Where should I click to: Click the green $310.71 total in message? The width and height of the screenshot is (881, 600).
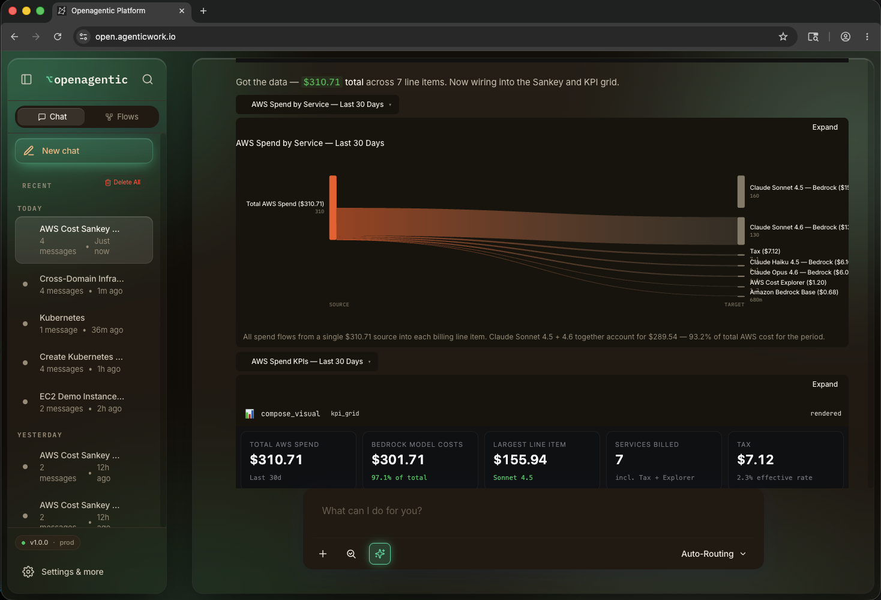pos(322,82)
